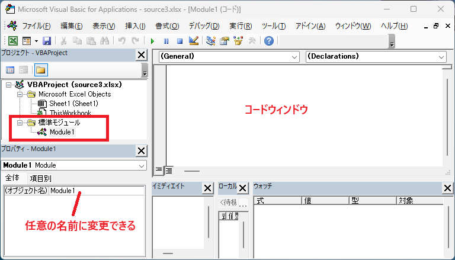
Task: Click the Copy toolbar icon
Action: [77, 41]
